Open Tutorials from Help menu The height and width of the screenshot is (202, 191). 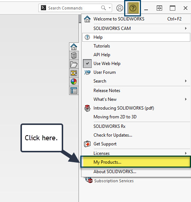point(136,46)
